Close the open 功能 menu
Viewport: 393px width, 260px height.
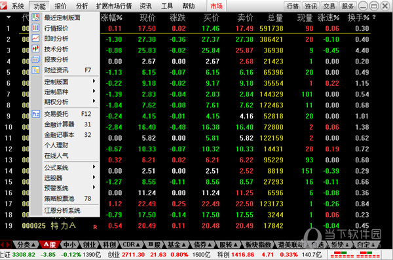[x=39, y=6]
